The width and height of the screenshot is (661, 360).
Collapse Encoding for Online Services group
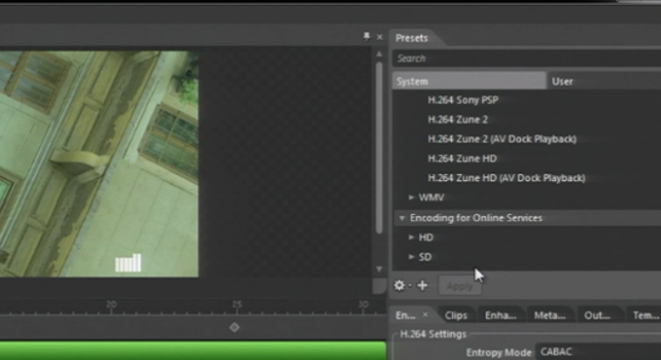[x=401, y=218]
